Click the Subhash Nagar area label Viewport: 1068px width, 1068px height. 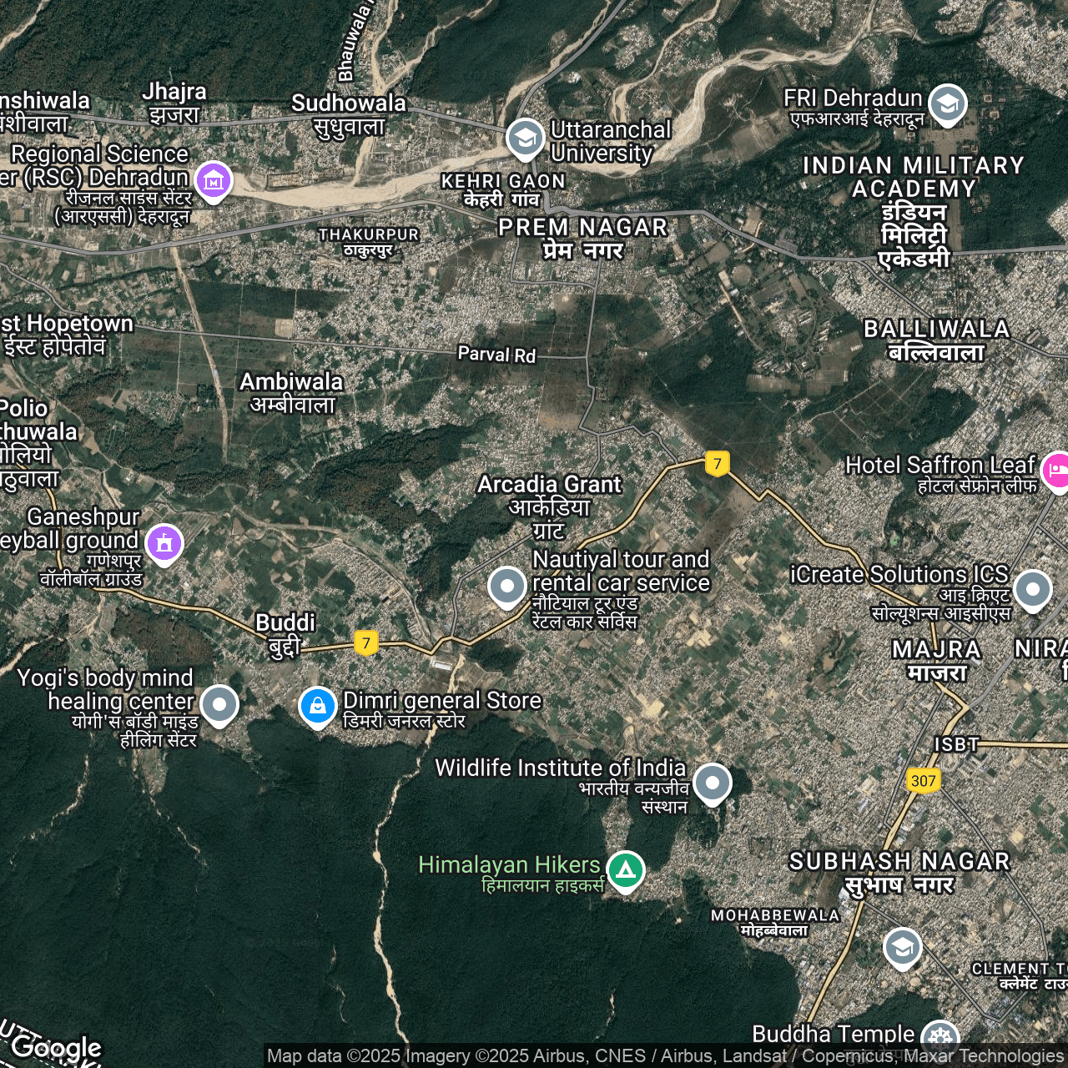(x=899, y=872)
